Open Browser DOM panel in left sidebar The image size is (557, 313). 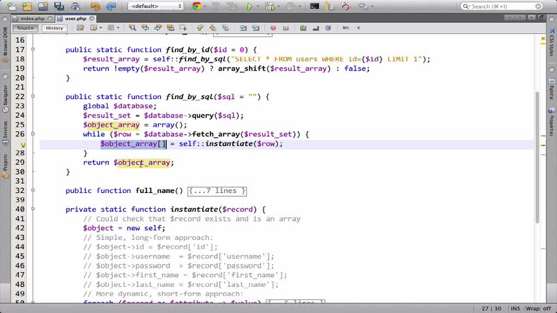pyautogui.click(x=5, y=44)
